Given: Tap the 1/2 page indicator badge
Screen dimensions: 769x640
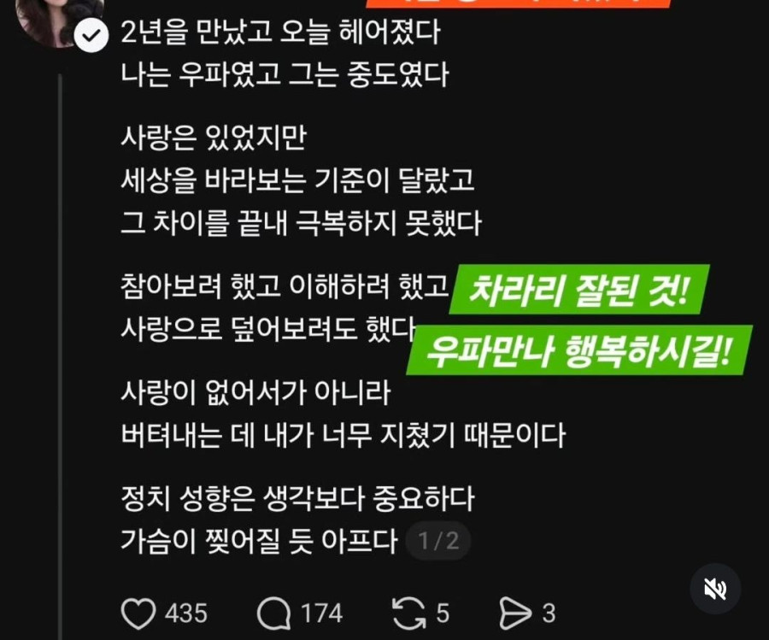Looking at the screenshot, I should point(438,541).
